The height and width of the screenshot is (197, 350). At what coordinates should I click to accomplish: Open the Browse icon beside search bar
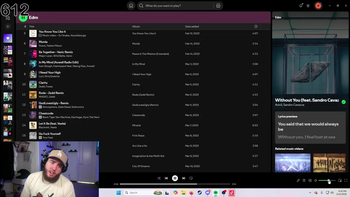pyautogui.click(x=218, y=6)
